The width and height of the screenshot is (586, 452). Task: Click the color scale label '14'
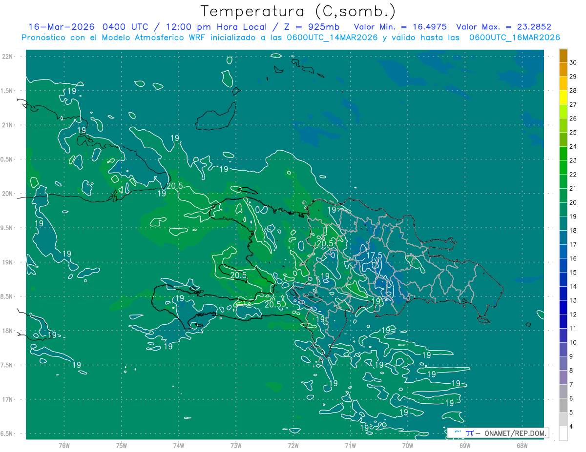573,287
